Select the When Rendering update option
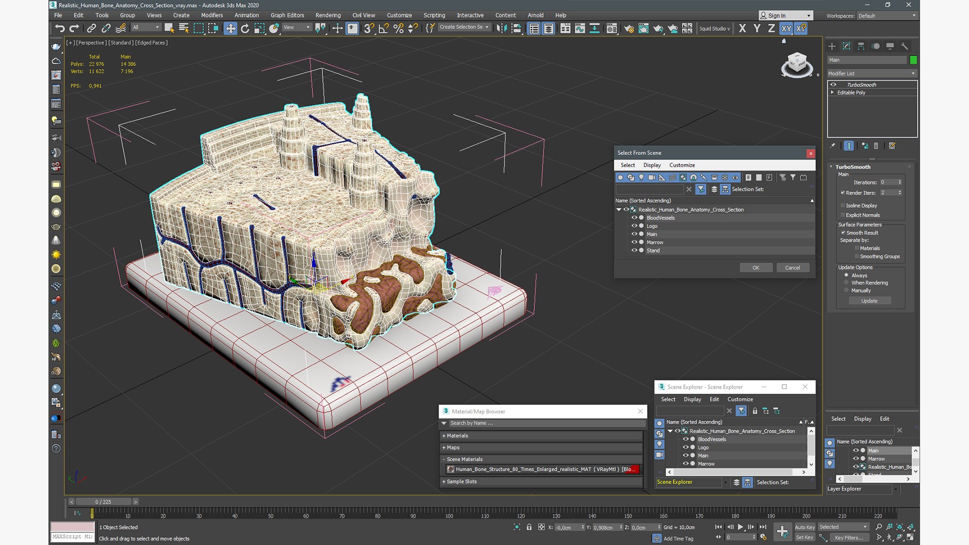 click(x=846, y=283)
